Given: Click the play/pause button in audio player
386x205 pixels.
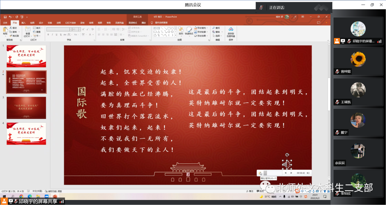Looking at the screenshot, I should point(260,173).
